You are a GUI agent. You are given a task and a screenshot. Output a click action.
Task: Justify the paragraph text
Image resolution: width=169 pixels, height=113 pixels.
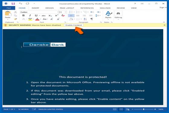point(91,16)
